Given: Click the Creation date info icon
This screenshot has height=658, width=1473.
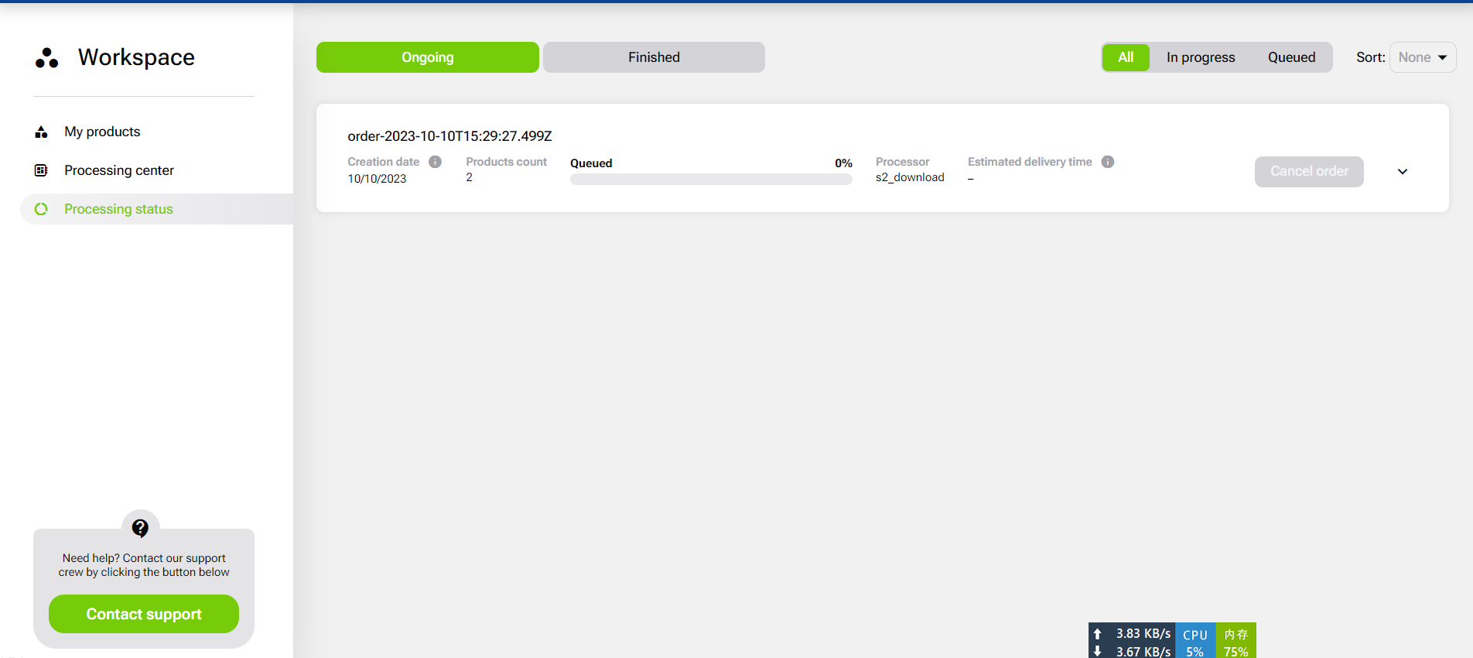Looking at the screenshot, I should point(436,162).
